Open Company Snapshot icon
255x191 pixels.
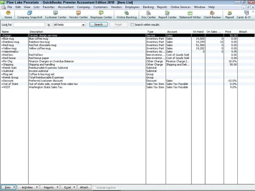coord(30,15)
